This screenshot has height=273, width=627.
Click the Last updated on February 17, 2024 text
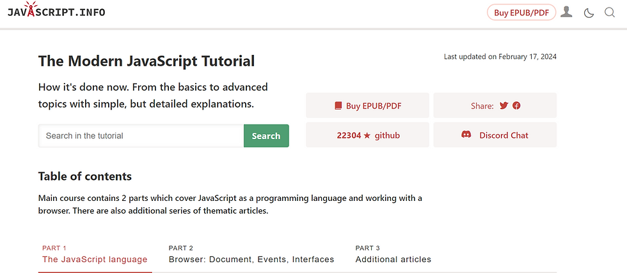coord(500,57)
